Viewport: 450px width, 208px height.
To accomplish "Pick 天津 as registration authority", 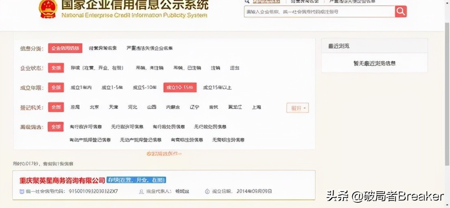I will [113, 107].
